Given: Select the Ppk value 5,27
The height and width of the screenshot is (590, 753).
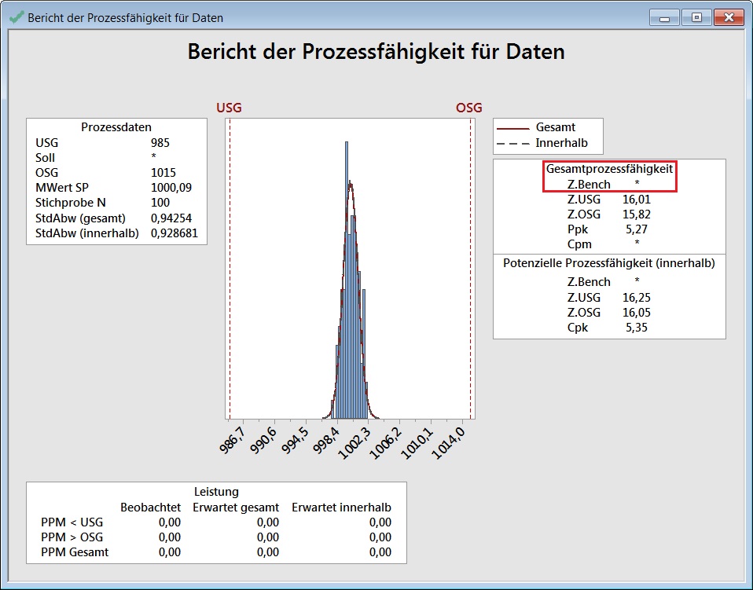Looking at the screenshot, I should tap(637, 229).
